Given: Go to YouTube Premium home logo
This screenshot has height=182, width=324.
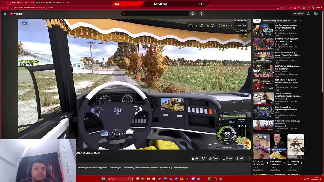Looking at the screenshot, I should pos(16,14).
